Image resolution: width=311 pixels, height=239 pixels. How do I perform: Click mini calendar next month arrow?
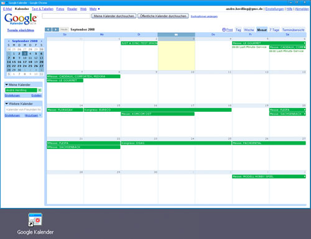tap(41, 41)
